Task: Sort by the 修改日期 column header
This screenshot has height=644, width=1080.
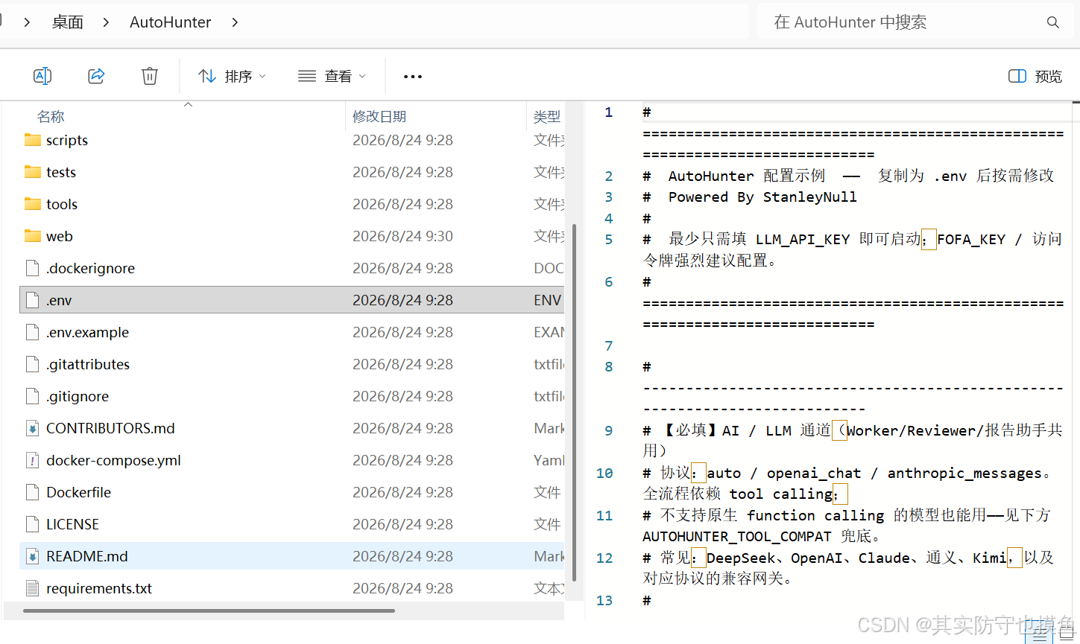Action: (379, 116)
